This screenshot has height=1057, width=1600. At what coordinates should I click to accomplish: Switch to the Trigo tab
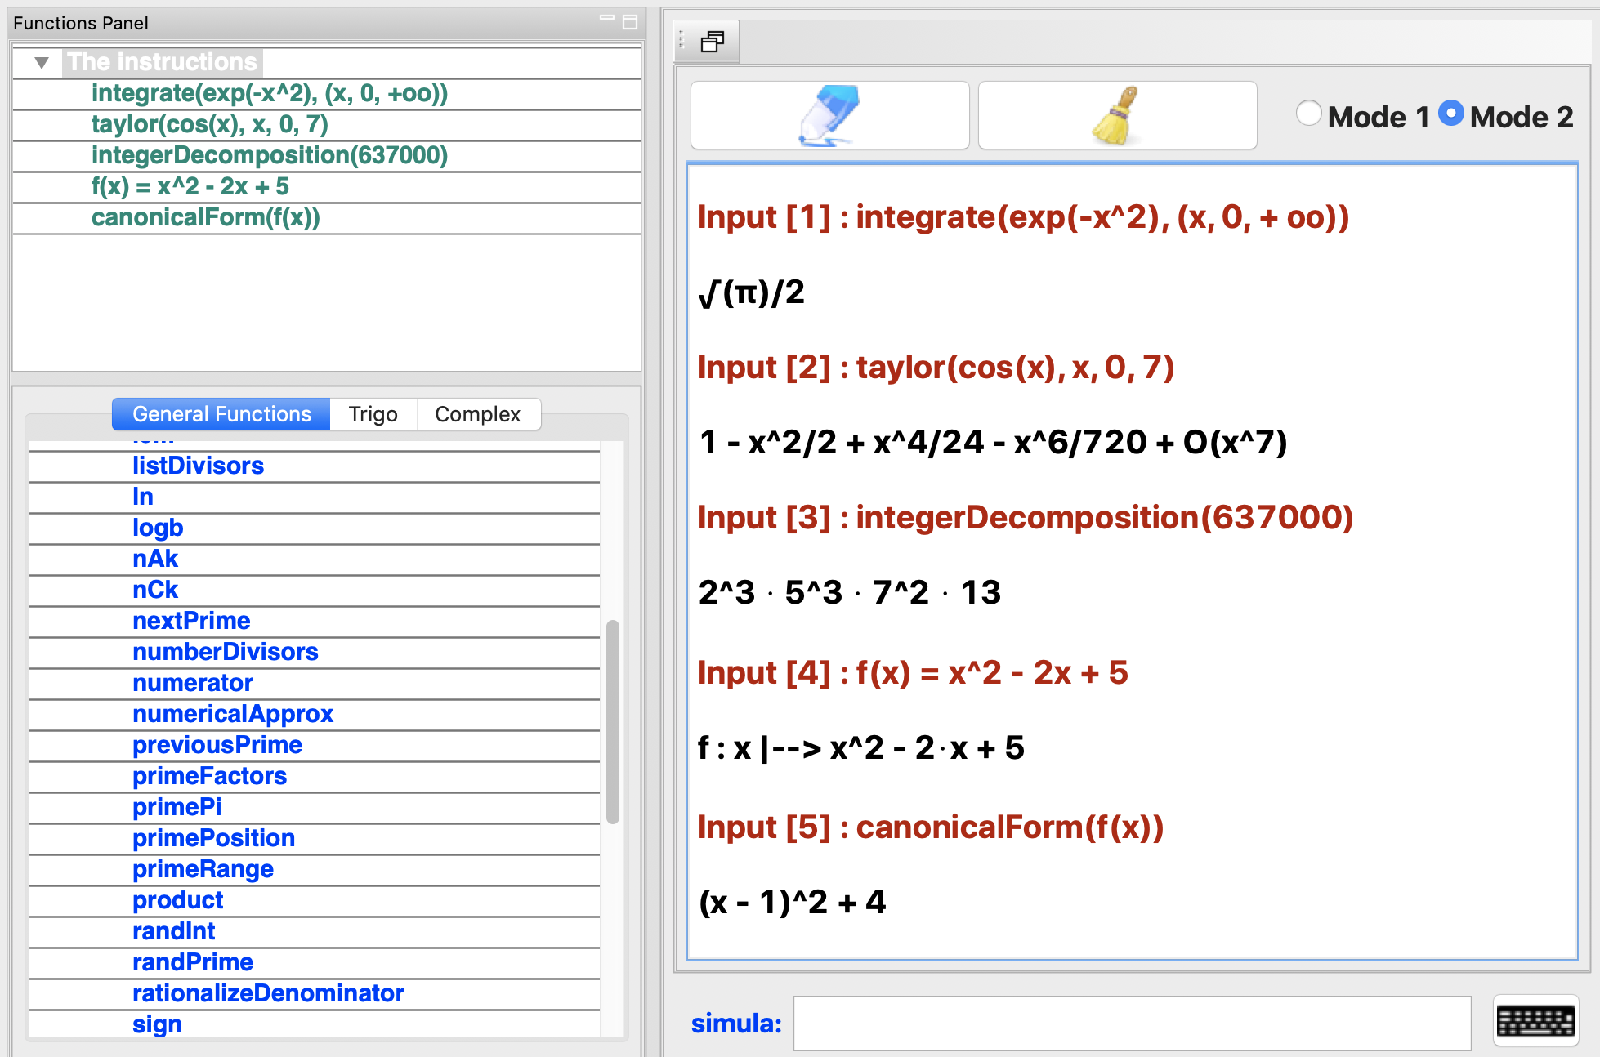point(373,414)
